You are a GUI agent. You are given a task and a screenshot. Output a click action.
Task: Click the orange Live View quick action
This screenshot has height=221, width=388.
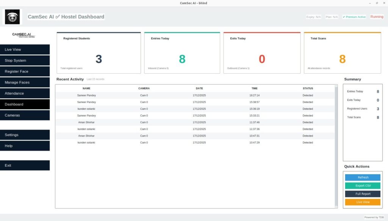pos(363,202)
